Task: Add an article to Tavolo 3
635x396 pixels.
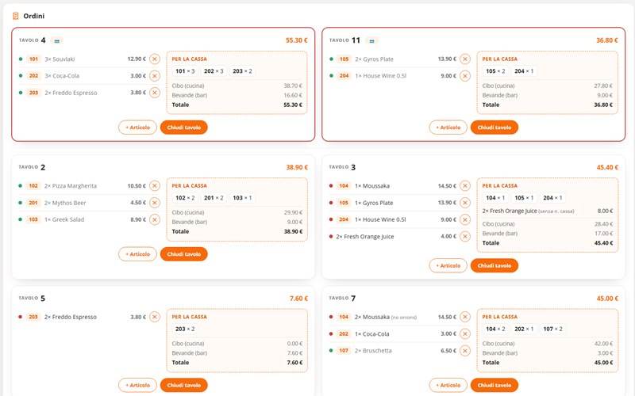Action: pyautogui.click(x=448, y=265)
